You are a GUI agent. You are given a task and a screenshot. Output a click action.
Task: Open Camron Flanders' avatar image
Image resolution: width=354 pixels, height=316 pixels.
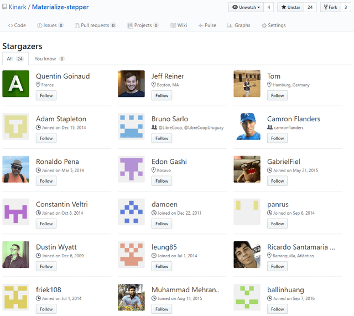(x=247, y=126)
